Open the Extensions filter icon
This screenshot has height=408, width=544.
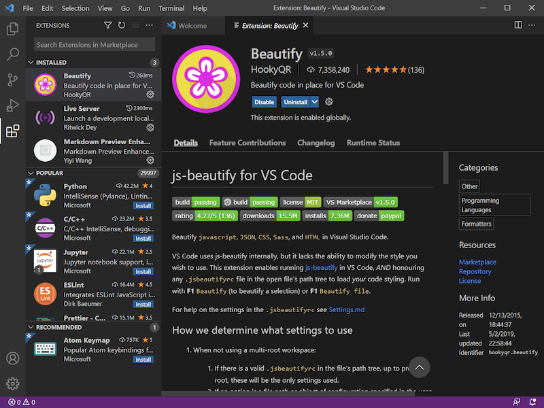coord(107,25)
